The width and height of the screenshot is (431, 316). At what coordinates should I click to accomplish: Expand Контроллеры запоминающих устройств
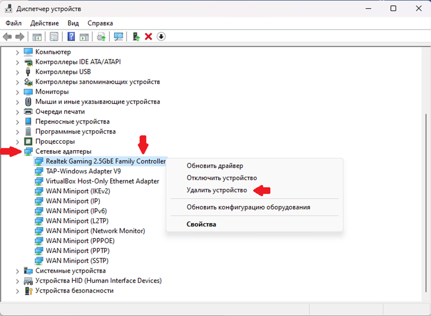pos(17,82)
